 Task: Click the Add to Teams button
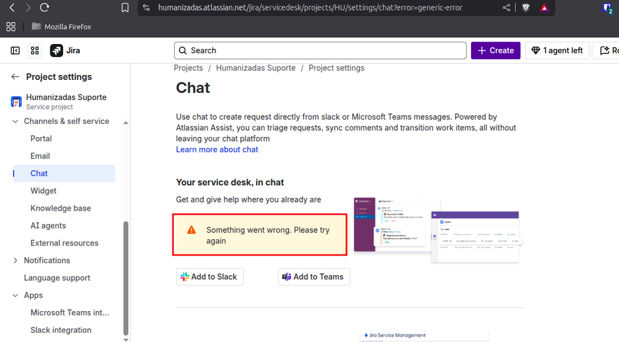pos(314,277)
